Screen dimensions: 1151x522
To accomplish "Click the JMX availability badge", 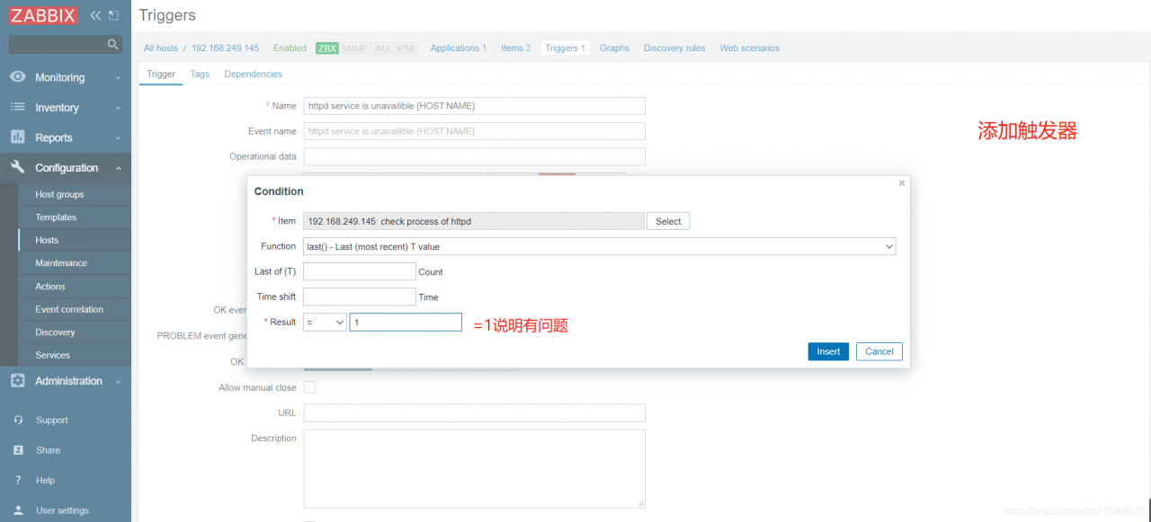I will pos(382,49).
